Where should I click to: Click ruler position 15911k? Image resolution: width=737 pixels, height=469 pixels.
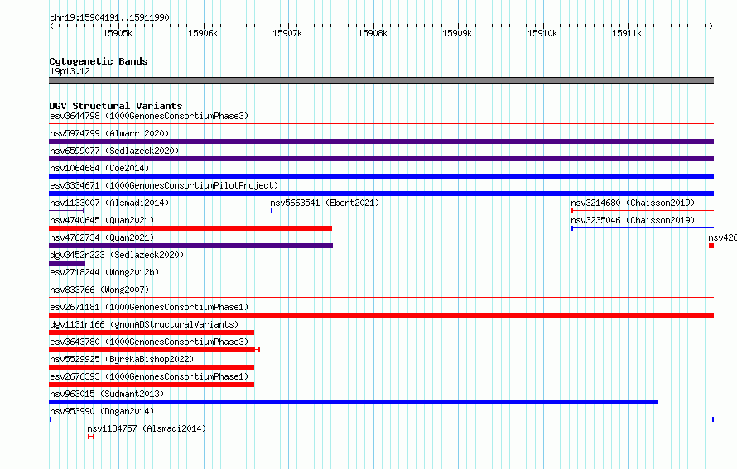click(x=627, y=33)
